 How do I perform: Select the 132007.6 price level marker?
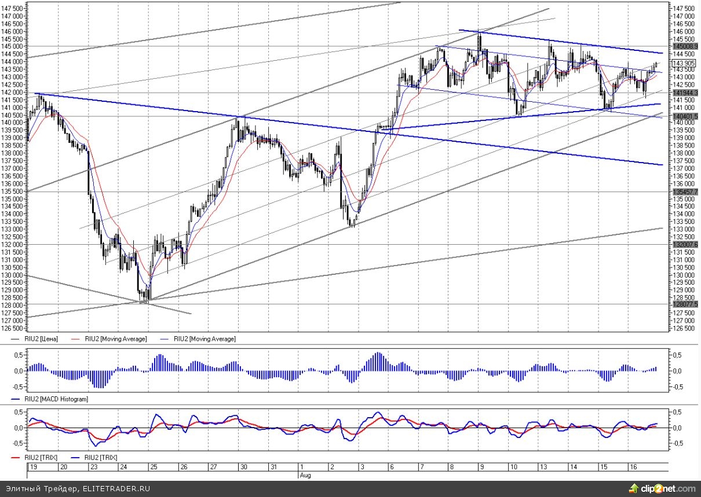tap(685, 244)
